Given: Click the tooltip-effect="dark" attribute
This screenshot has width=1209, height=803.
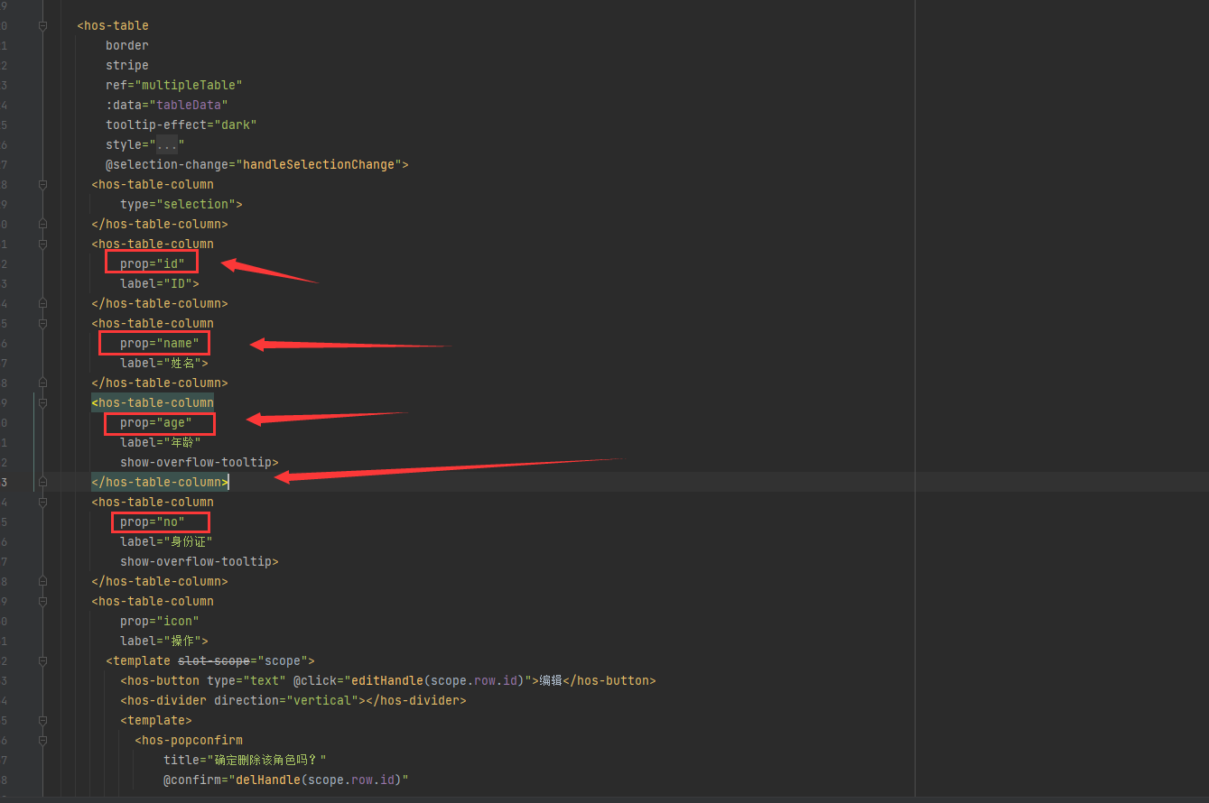Looking at the screenshot, I should tap(181, 125).
